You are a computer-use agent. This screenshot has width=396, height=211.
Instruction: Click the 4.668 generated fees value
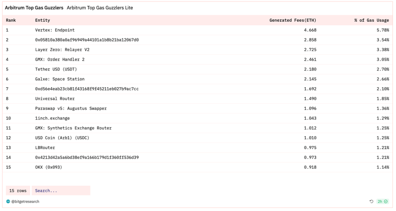click(310, 30)
